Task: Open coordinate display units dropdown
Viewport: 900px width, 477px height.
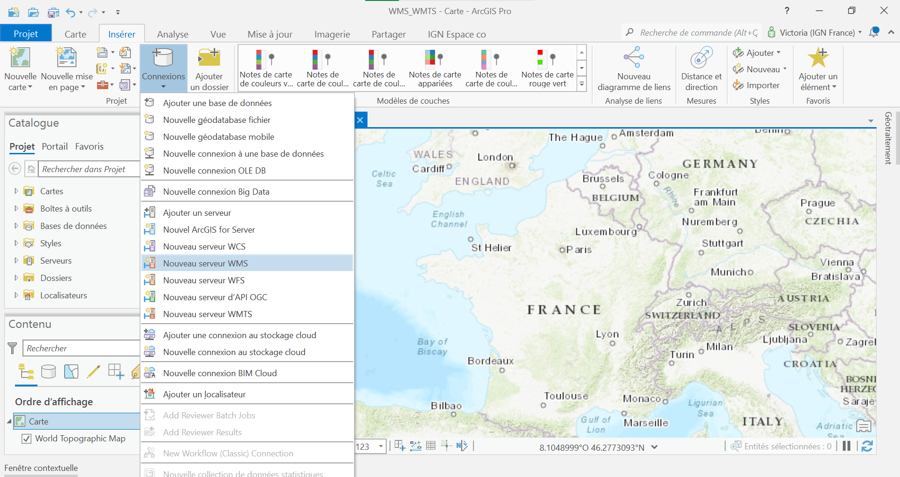Action: click(x=654, y=447)
